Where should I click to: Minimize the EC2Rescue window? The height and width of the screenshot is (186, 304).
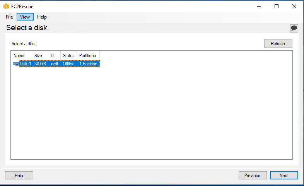point(259,7)
